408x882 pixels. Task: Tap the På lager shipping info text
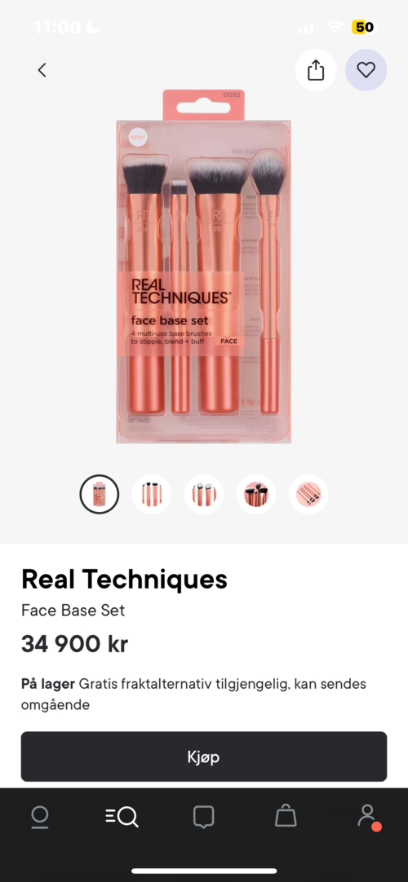click(x=193, y=695)
